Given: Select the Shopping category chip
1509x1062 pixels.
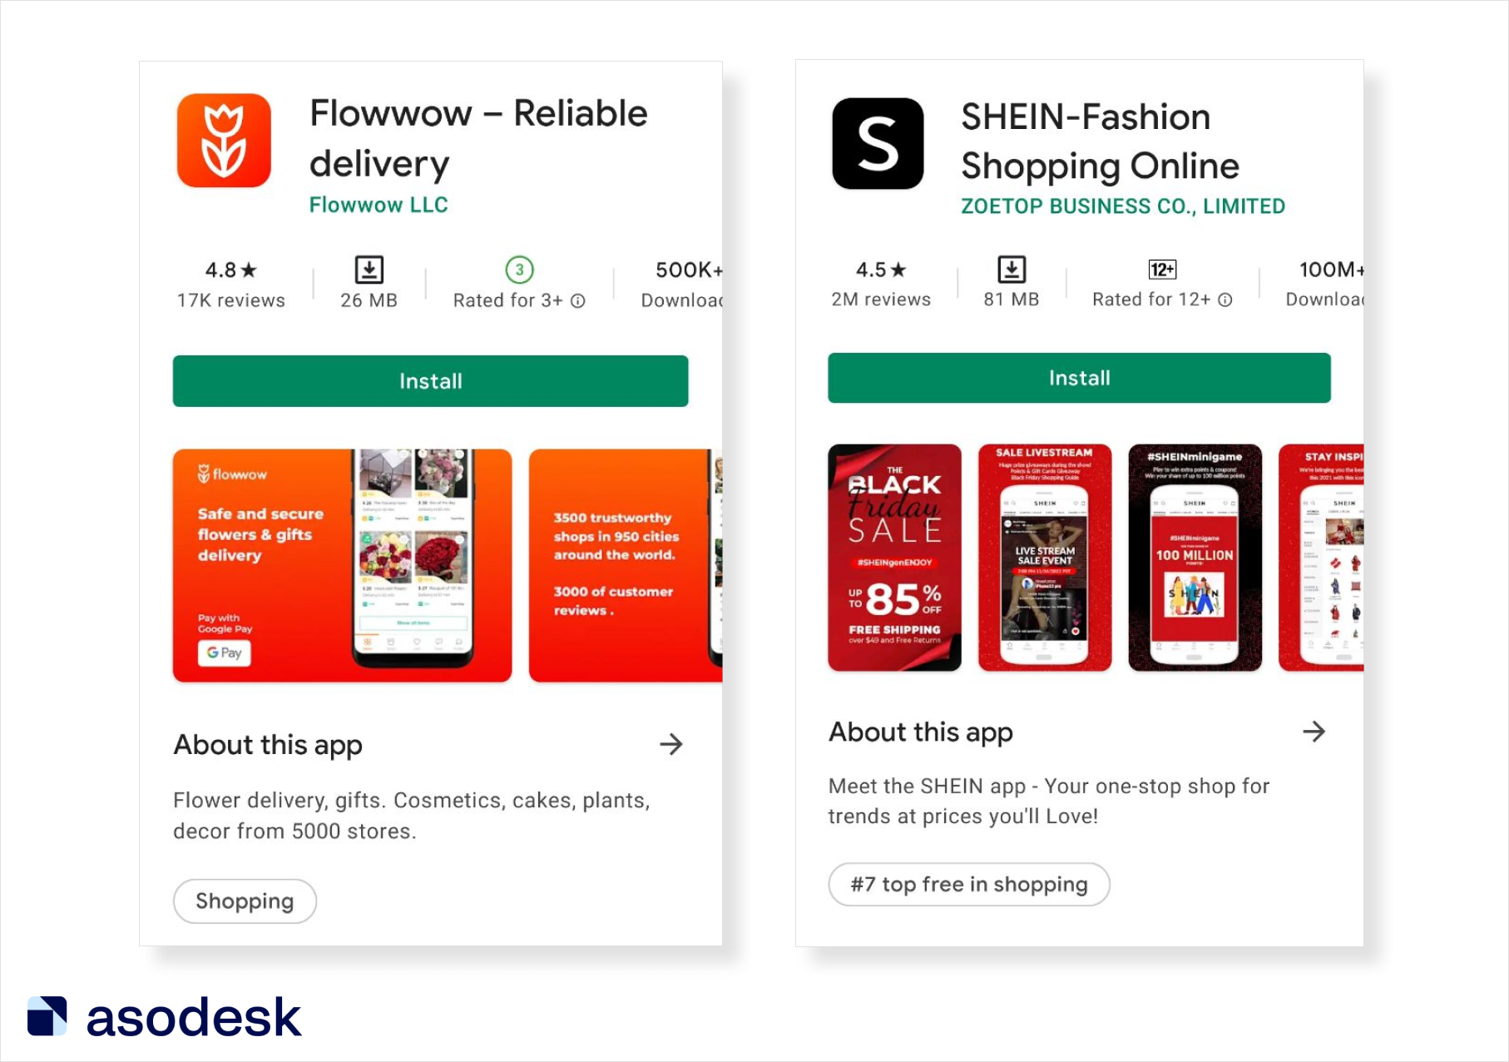Looking at the screenshot, I should click(245, 901).
